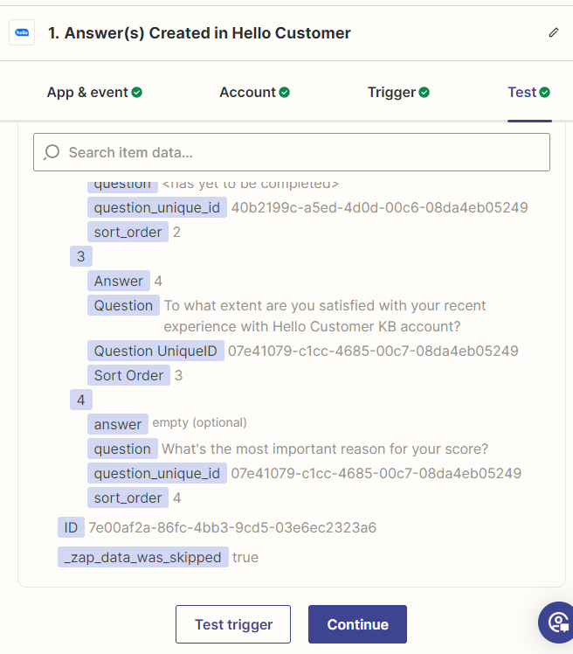
Task: Click green checkmark next to Test
Action: (x=545, y=93)
